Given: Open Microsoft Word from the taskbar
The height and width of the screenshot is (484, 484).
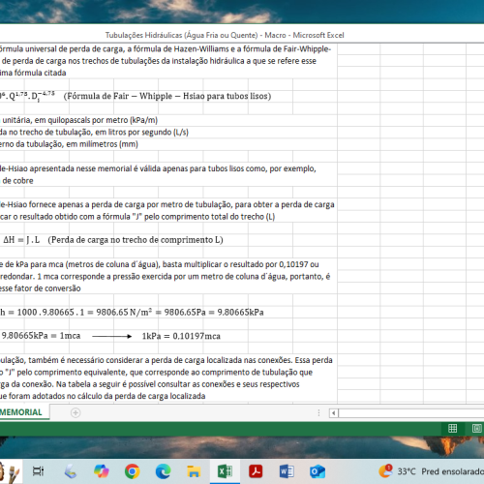Looking at the screenshot, I should point(287,471).
